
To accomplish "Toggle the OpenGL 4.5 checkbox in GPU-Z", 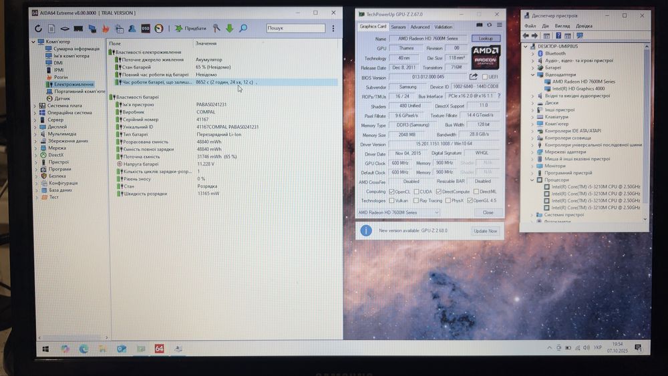I will click(470, 200).
